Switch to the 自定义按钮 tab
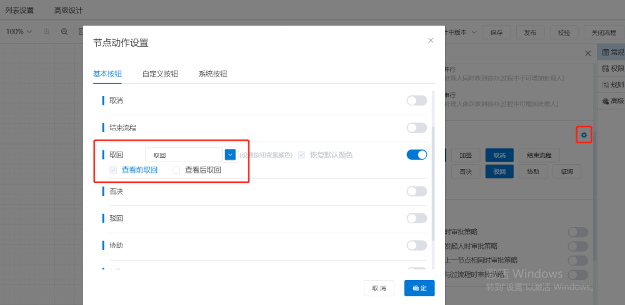625x305 pixels. pyautogui.click(x=160, y=74)
